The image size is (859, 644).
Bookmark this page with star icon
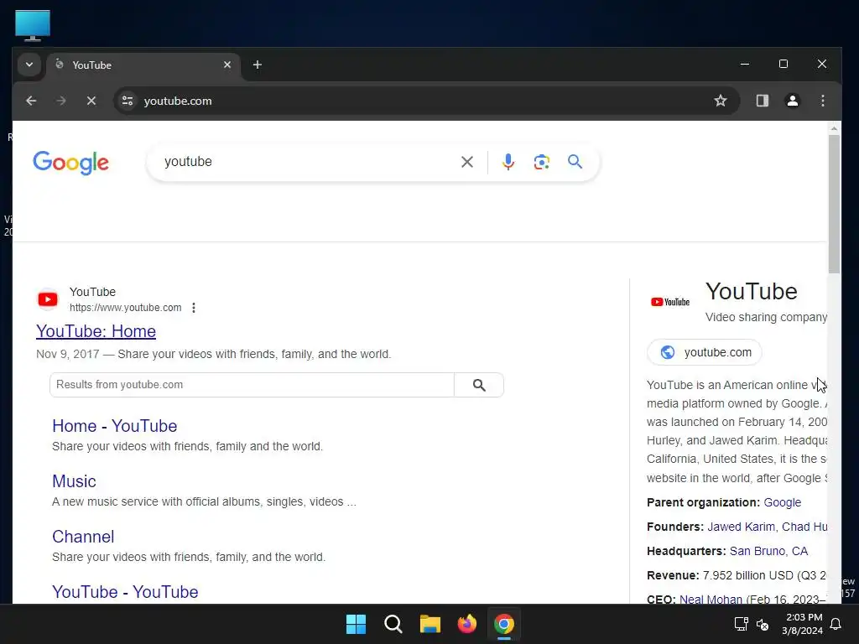(721, 101)
